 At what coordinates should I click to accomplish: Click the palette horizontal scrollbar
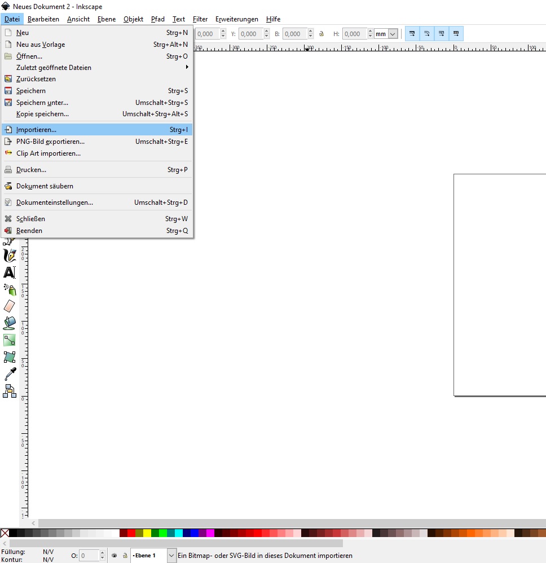[176, 543]
